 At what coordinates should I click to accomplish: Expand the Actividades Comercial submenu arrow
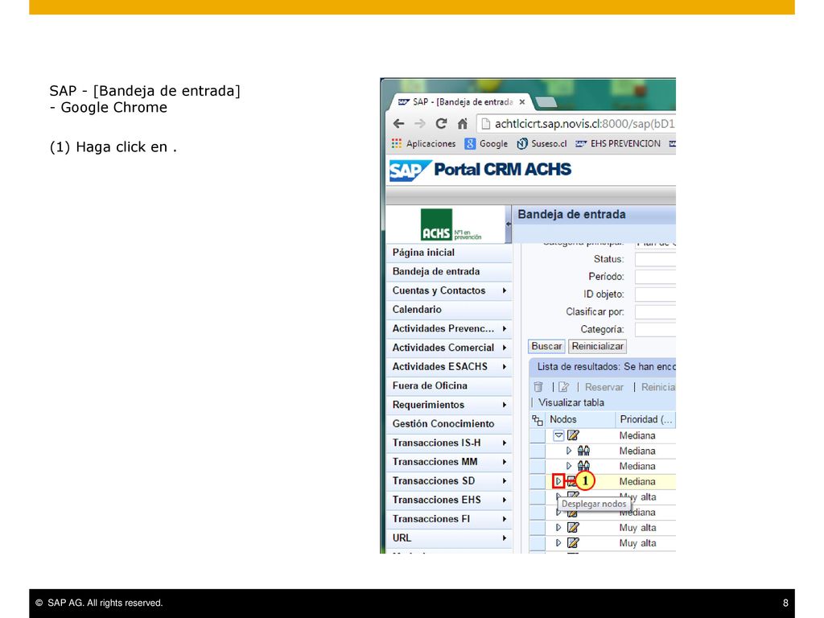504,348
